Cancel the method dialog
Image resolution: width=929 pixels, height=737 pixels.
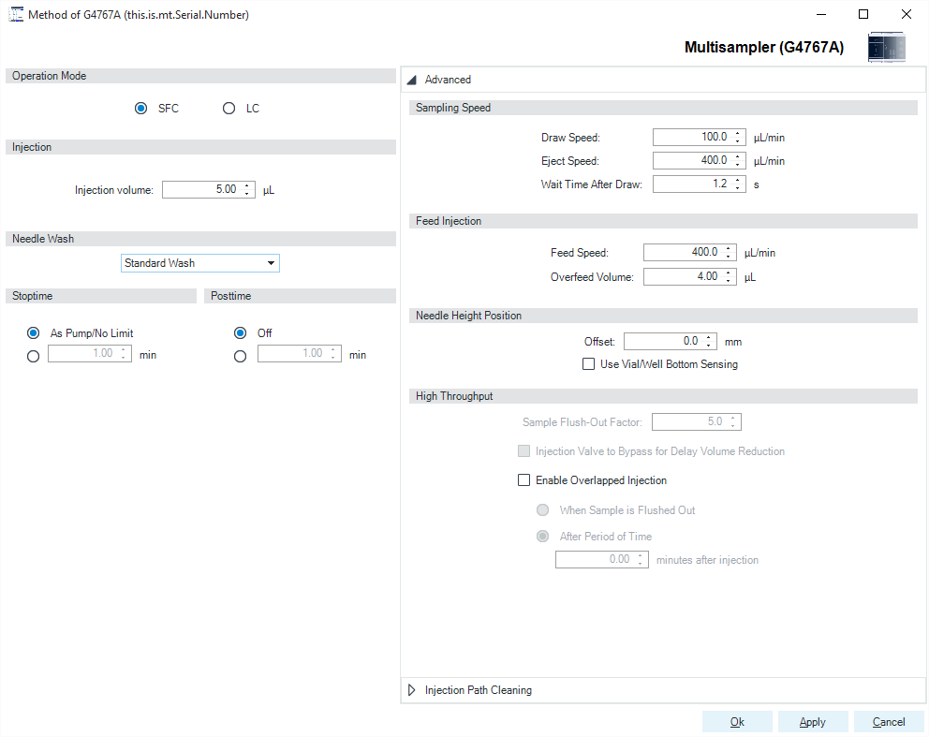click(x=888, y=721)
